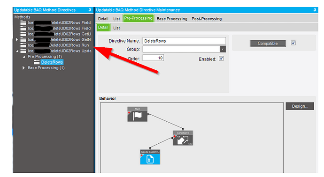Select the inner List sub-tab

[x=116, y=28]
